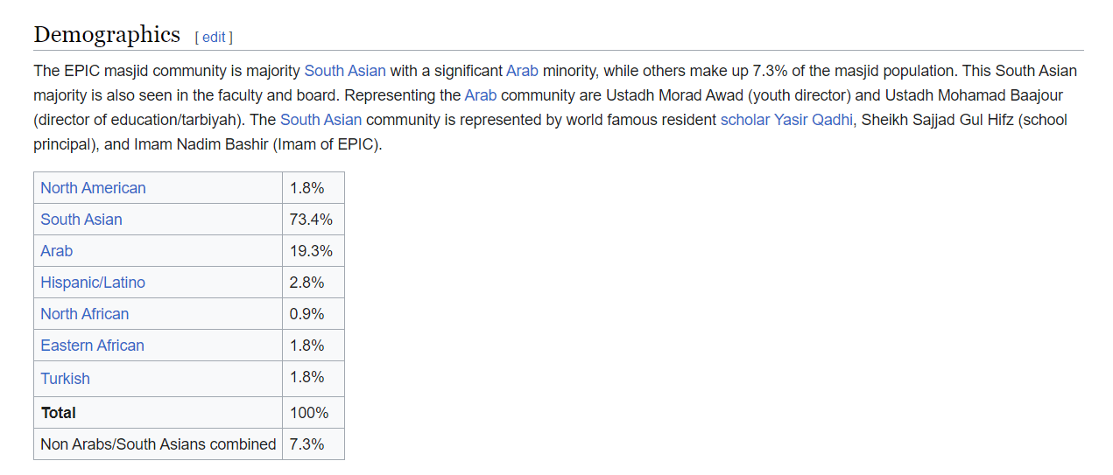
Task: Open South Asian link in table
Action: pyautogui.click(x=81, y=220)
